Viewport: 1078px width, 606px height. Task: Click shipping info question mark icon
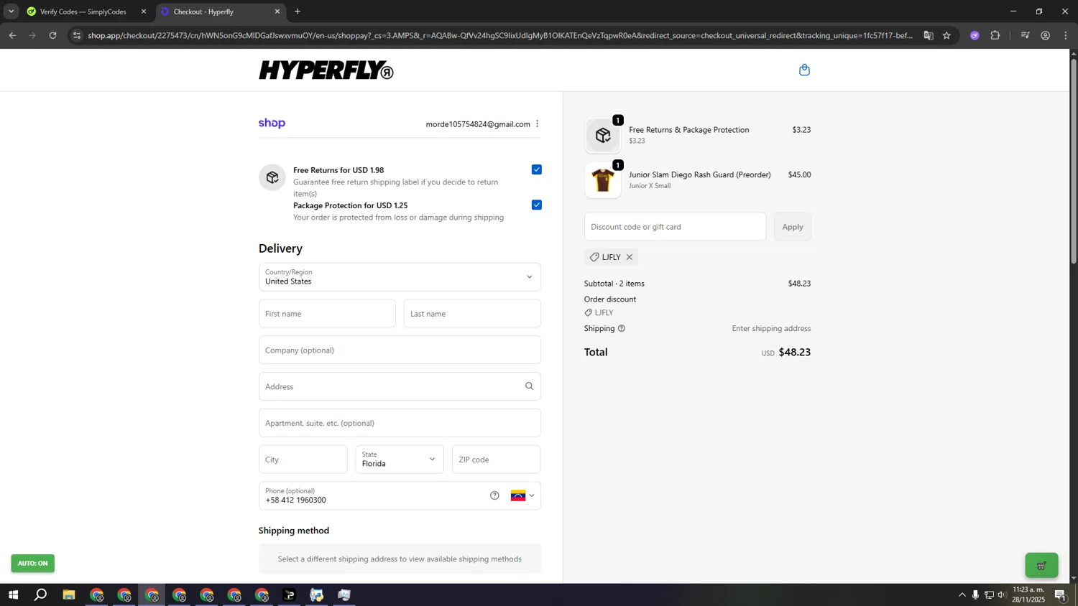pyautogui.click(x=622, y=328)
